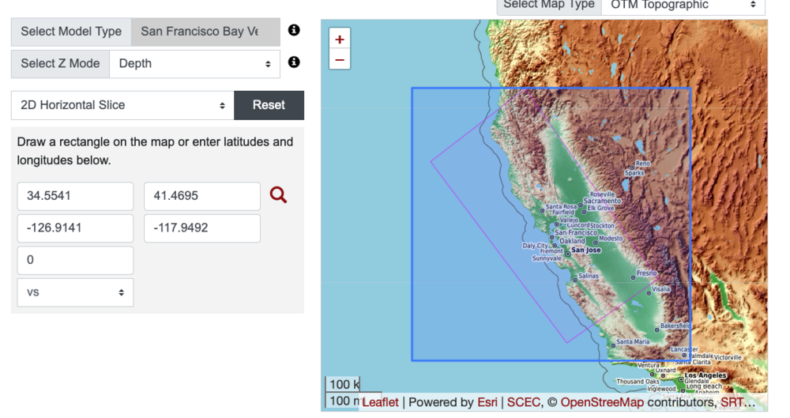Open the Leaflet attribution link
Viewport: 790px width, 418px height.
[x=380, y=402]
